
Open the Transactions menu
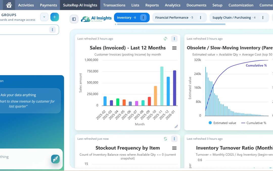coord(114,5)
